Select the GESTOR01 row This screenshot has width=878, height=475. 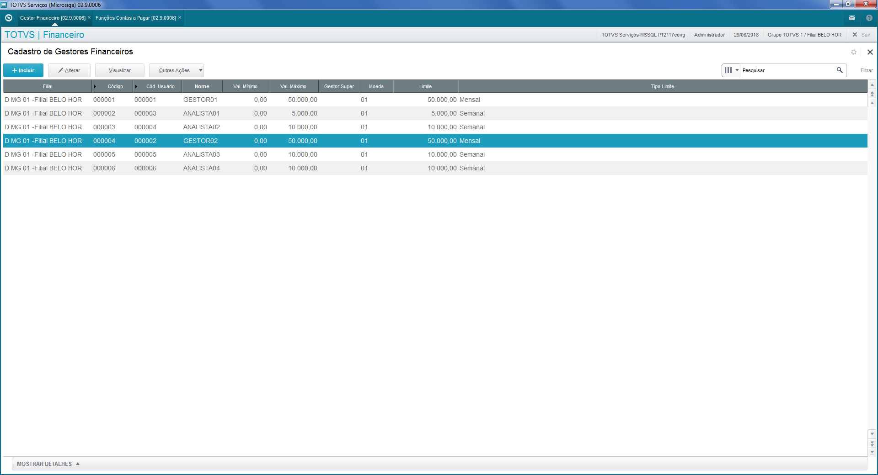click(435, 100)
